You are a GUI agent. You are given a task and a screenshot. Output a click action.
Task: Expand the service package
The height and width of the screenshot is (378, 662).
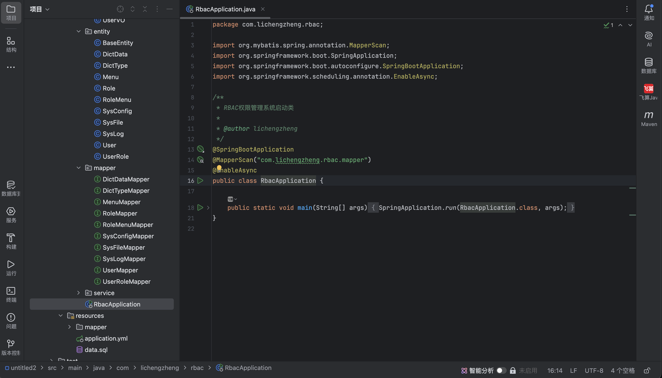(x=79, y=293)
